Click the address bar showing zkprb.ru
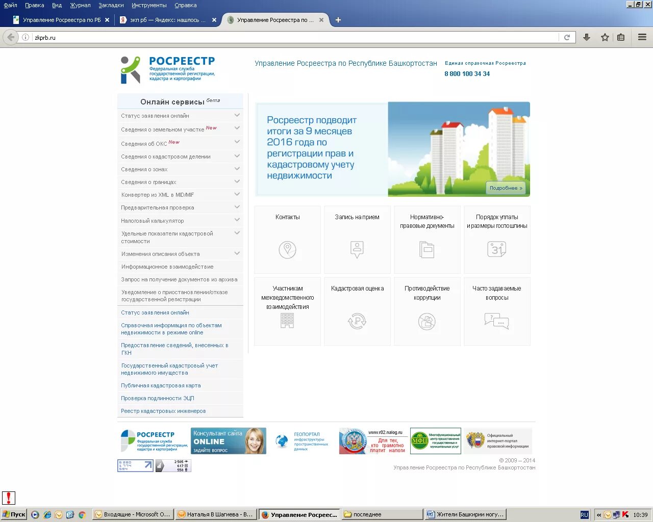The image size is (653, 522). (296, 37)
